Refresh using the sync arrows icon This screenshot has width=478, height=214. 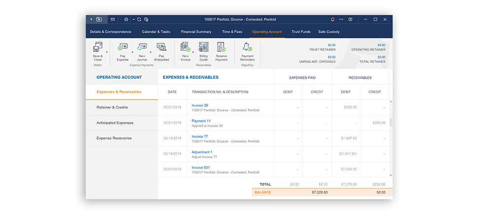point(139,19)
